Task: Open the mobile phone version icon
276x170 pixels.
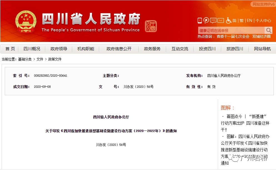Action: click(200, 21)
